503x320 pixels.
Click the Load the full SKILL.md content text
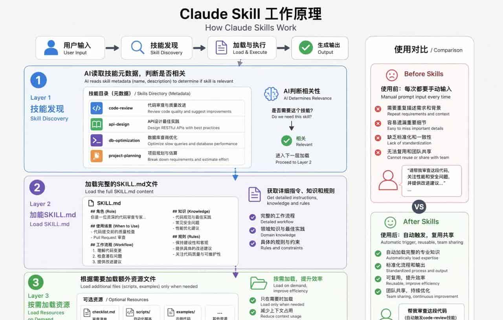119,191
